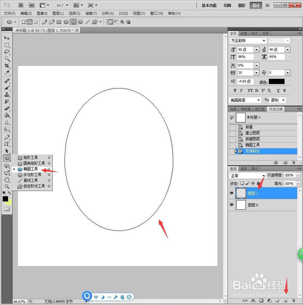Select the Brush tool
The width and height of the screenshot is (303, 305).
7,88
